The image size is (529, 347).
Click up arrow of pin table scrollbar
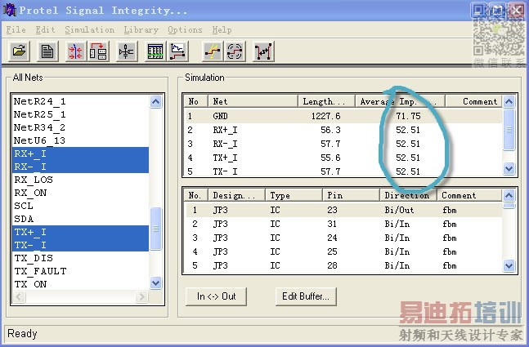pyautogui.click(x=509, y=195)
